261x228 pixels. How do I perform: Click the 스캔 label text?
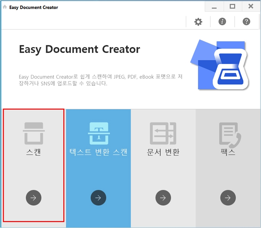(33, 152)
